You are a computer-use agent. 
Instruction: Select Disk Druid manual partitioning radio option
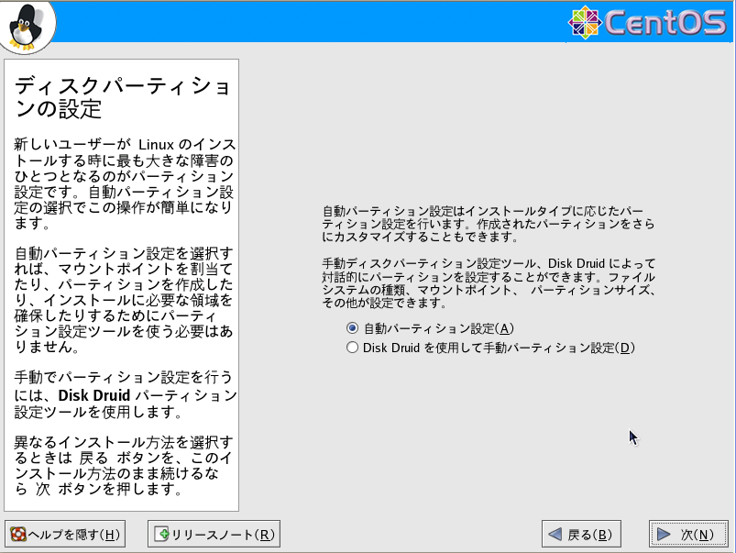(490, 348)
